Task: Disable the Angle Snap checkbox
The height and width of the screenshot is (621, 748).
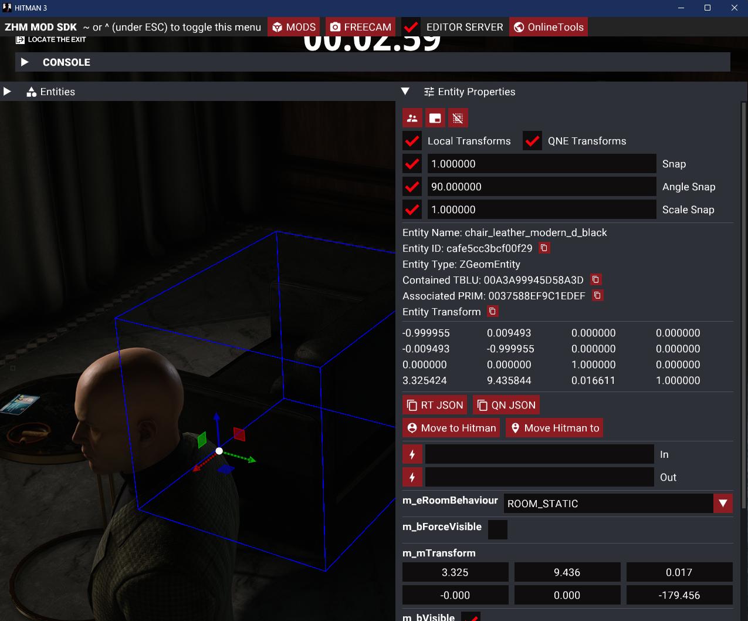Action: (x=412, y=187)
